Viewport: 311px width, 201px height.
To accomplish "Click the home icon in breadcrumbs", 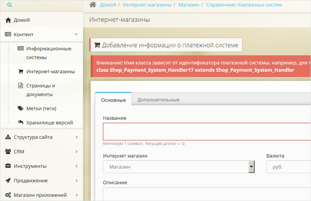I will click(93, 5).
